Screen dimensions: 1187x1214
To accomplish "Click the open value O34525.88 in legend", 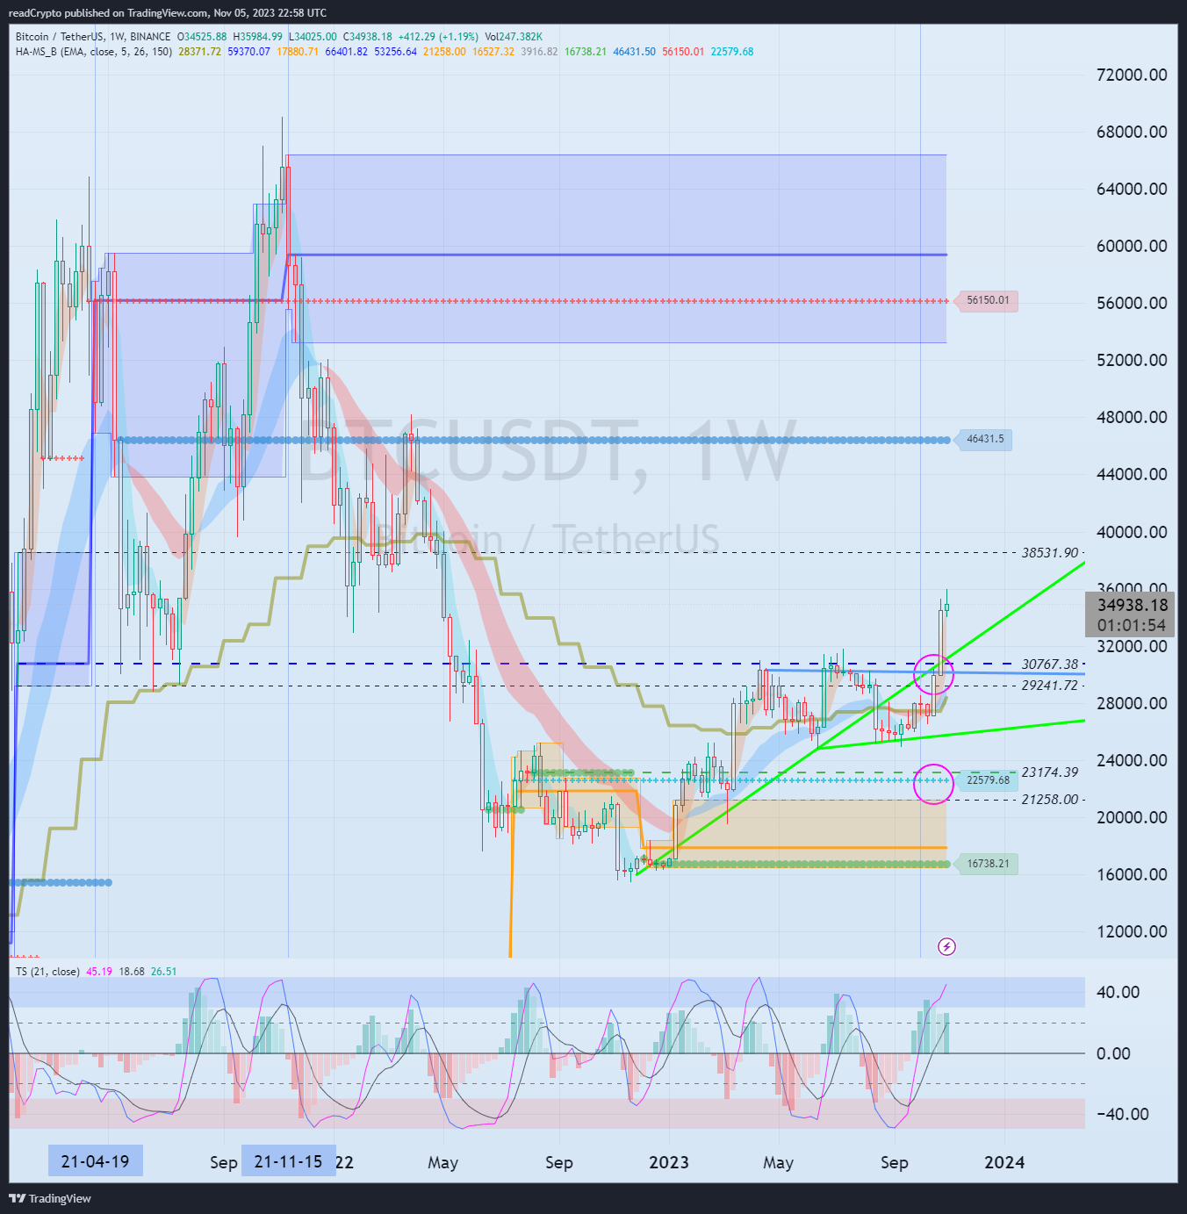I will (x=202, y=37).
